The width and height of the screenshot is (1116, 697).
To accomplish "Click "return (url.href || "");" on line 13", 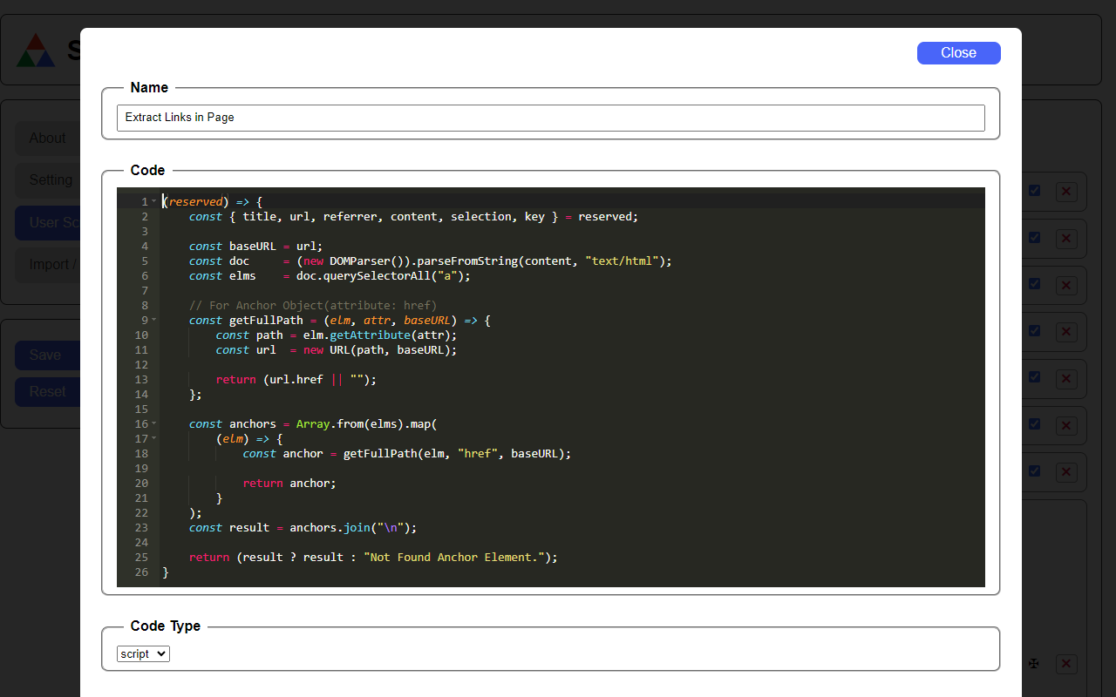I will (296, 379).
